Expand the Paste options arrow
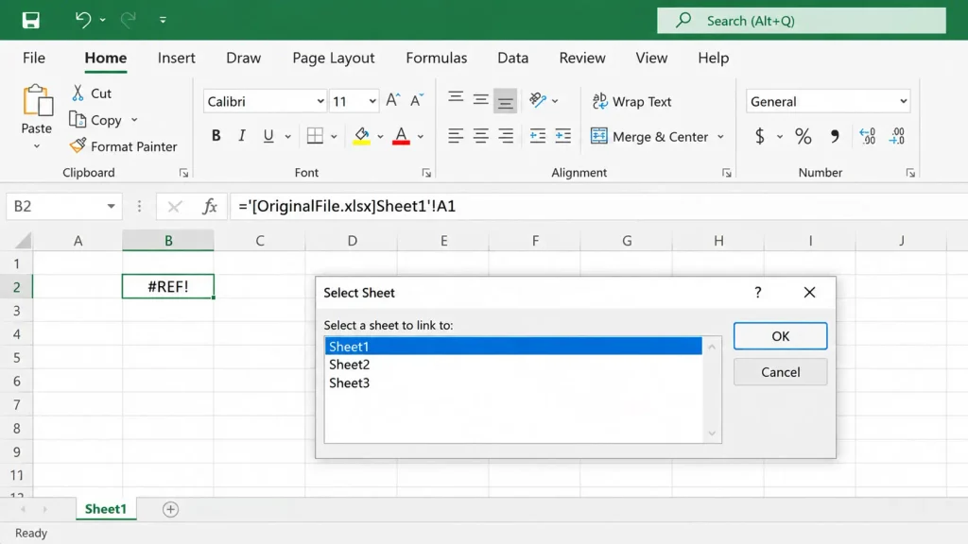This screenshot has width=968, height=544. (37, 146)
